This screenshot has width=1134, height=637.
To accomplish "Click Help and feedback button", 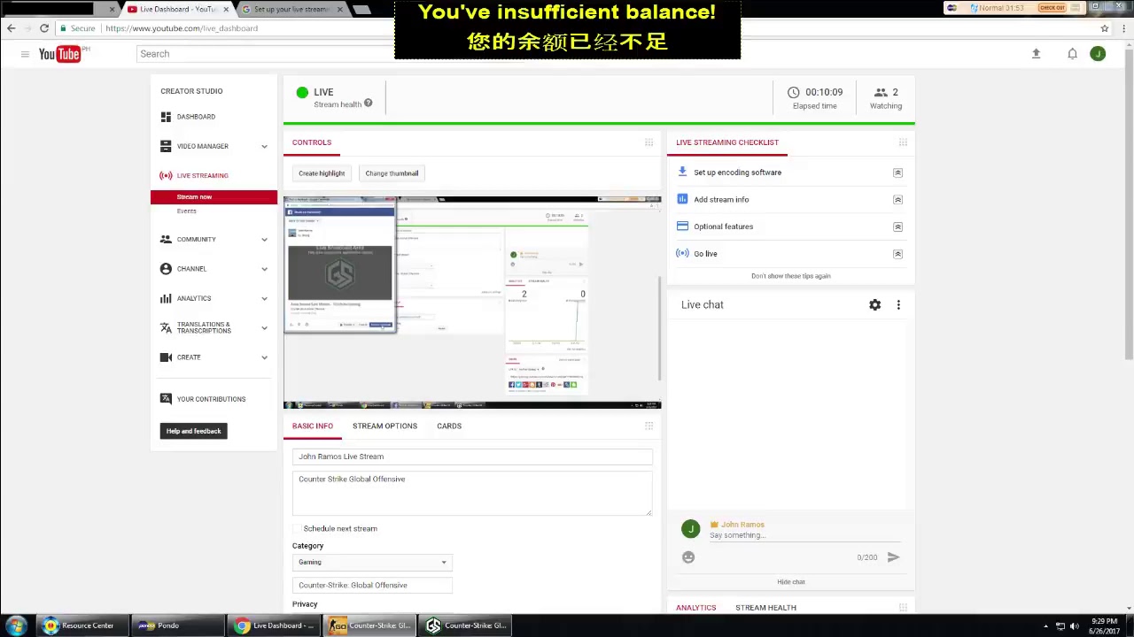I will (193, 431).
